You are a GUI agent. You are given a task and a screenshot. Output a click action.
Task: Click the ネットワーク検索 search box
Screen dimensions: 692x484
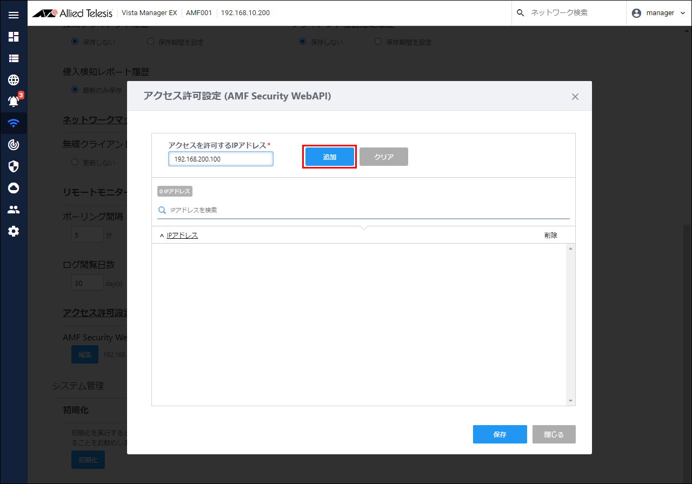pyautogui.click(x=573, y=13)
